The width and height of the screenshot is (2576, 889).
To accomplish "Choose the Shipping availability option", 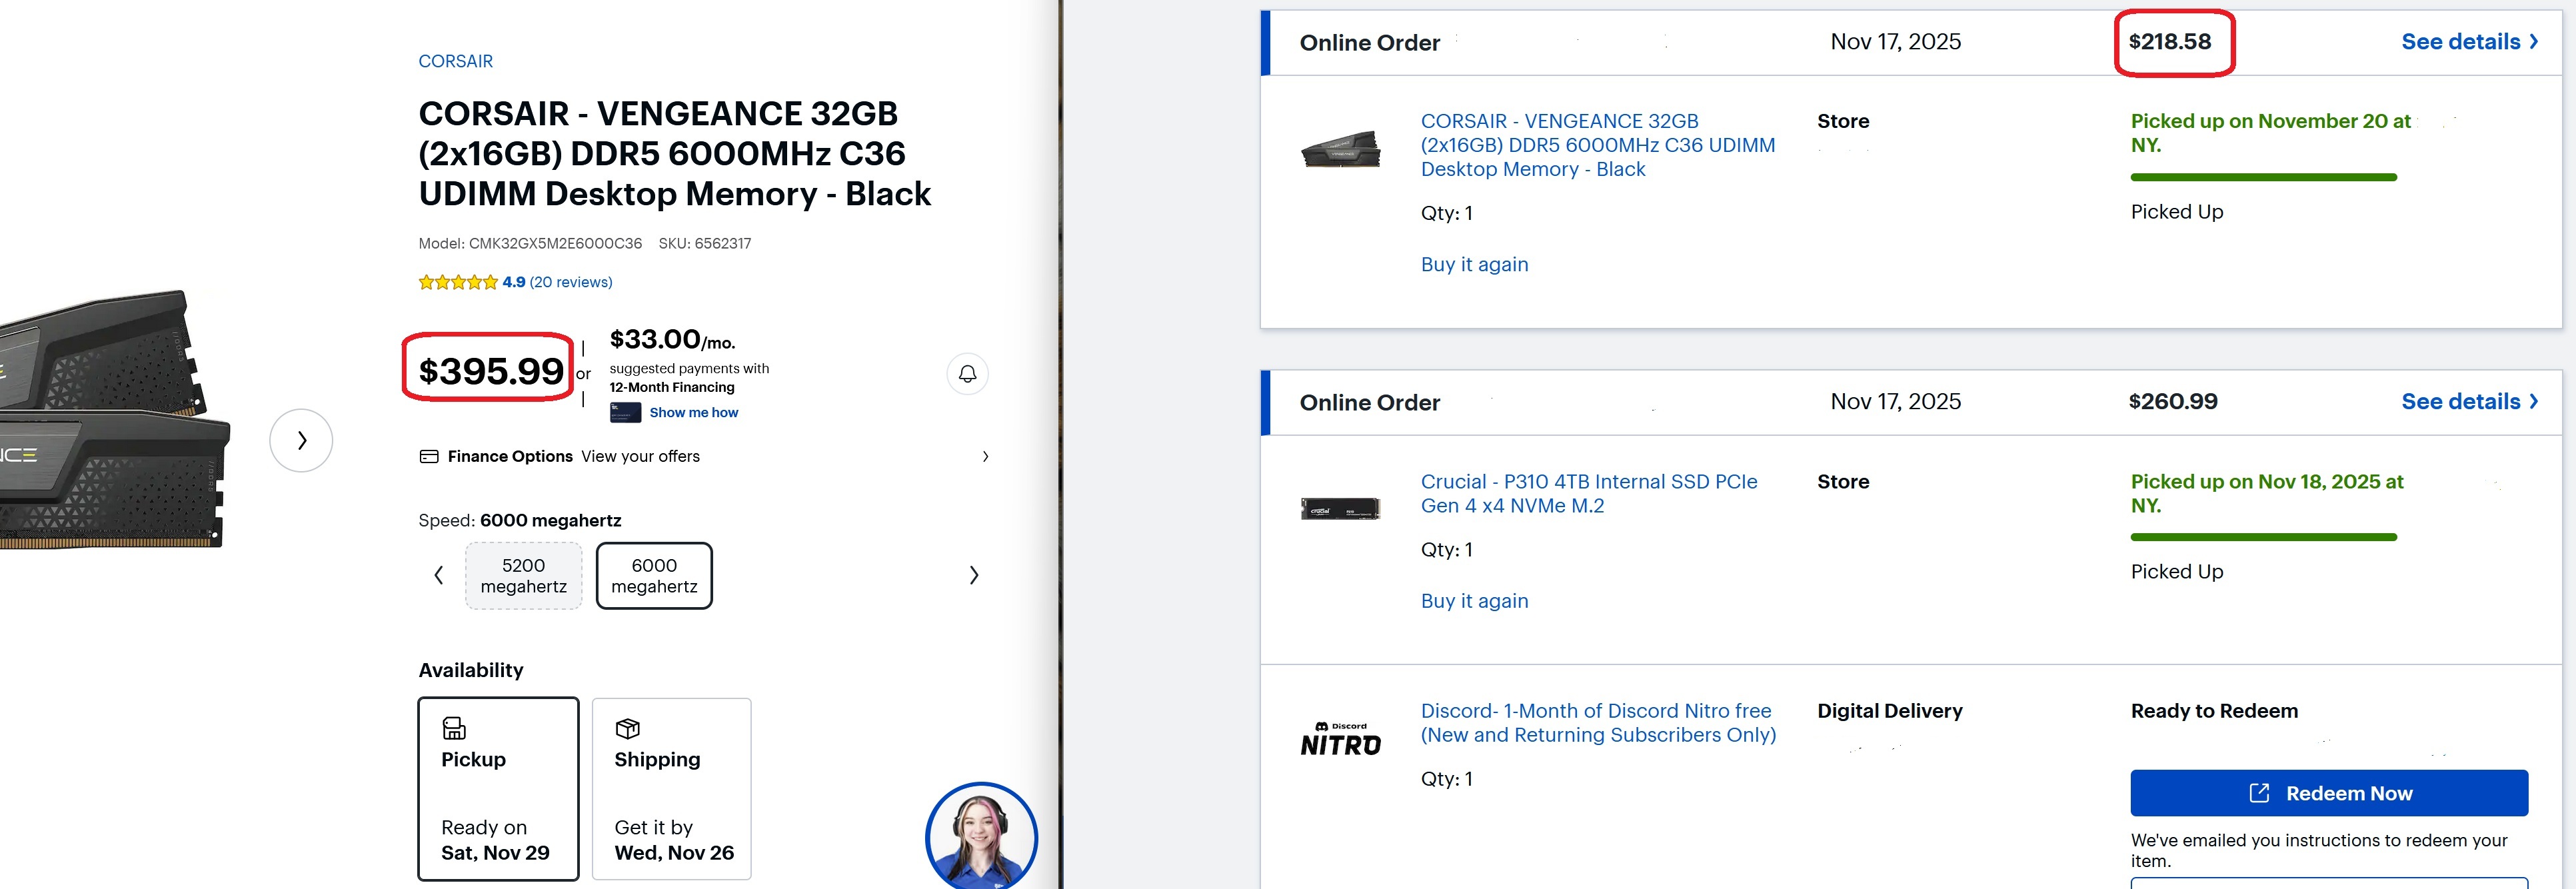I will (x=671, y=788).
